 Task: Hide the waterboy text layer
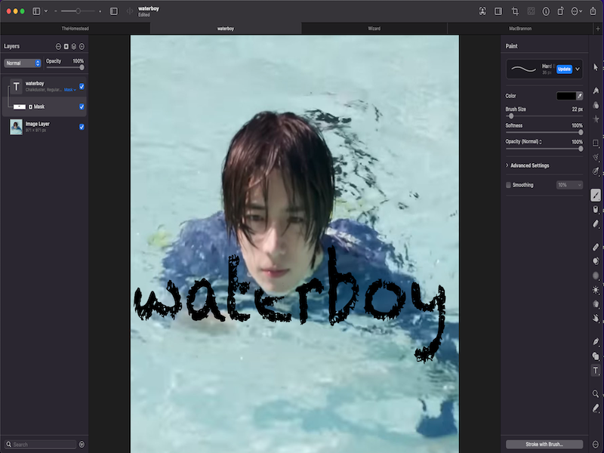pyautogui.click(x=82, y=86)
